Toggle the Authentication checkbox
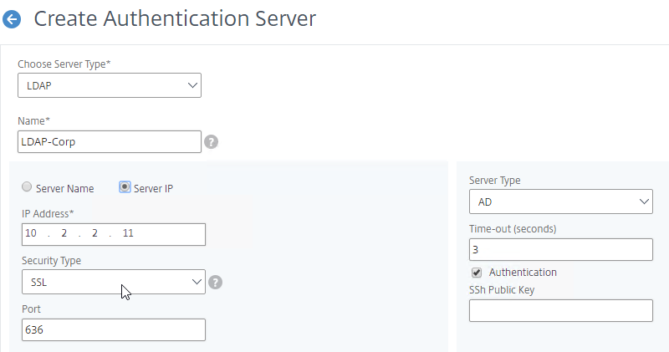This screenshot has width=669, height=352. click(477, 273)
